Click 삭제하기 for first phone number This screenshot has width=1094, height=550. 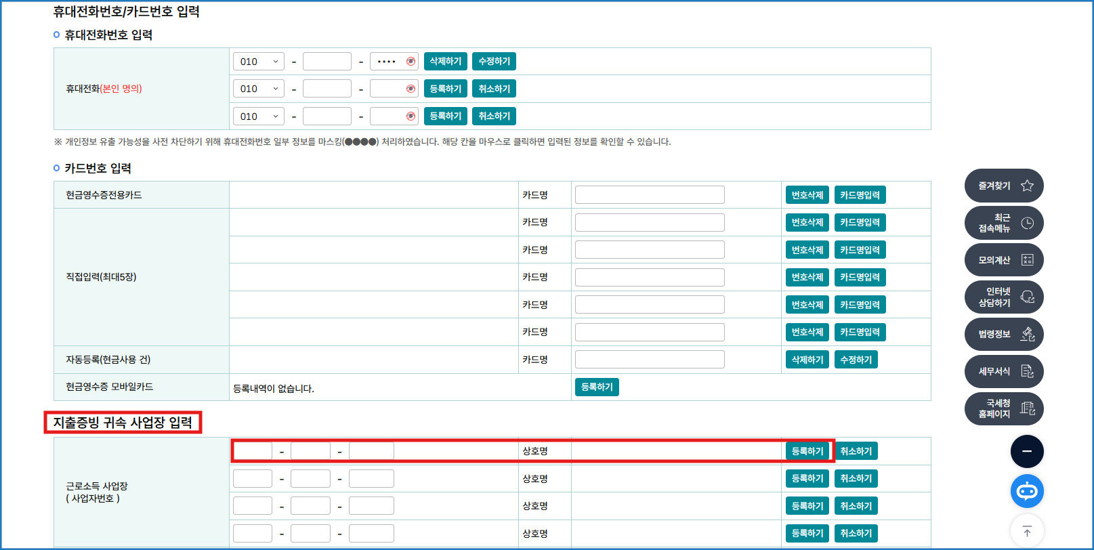(x=445, y=62)
